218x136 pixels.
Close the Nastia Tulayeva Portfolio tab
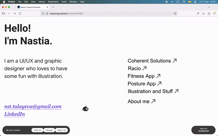click(x=47, y=7)
